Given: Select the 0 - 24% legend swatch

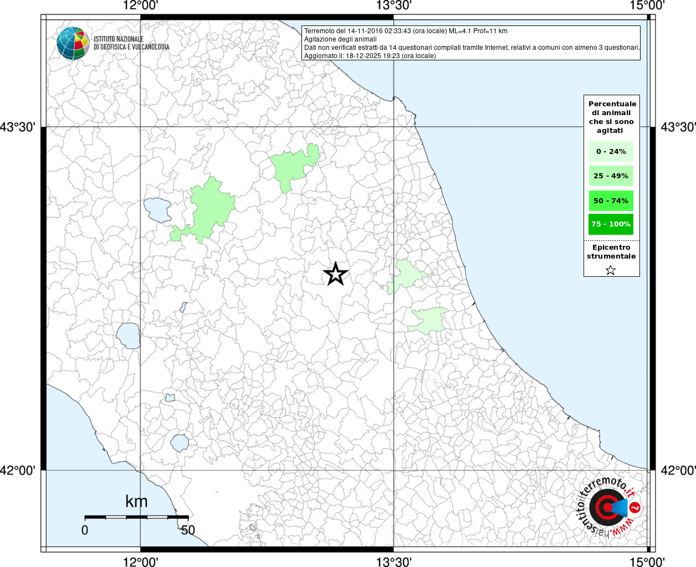Looking at the screenshot, I should pyautogui.click(x=611, y=151).
